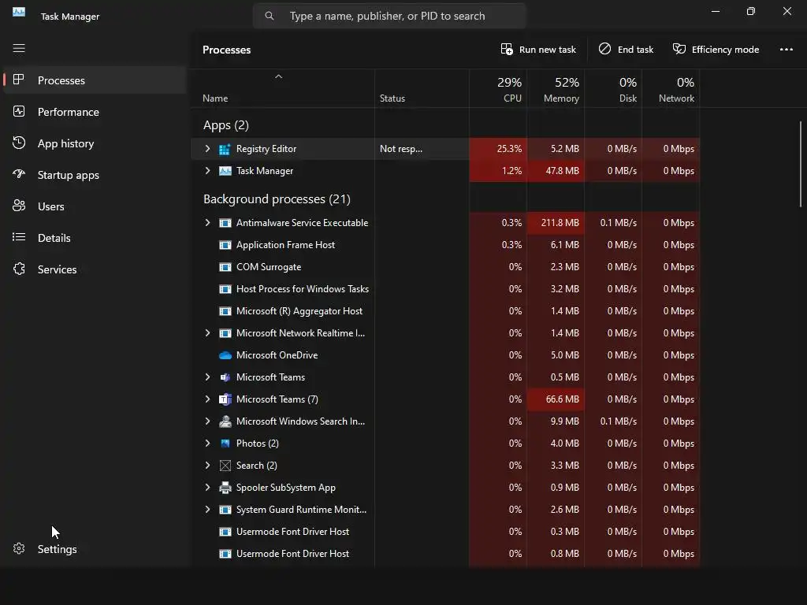The width and height of the screenshot is (807, 605).
Task: Go to the Startup apps page
Action: 95,175
